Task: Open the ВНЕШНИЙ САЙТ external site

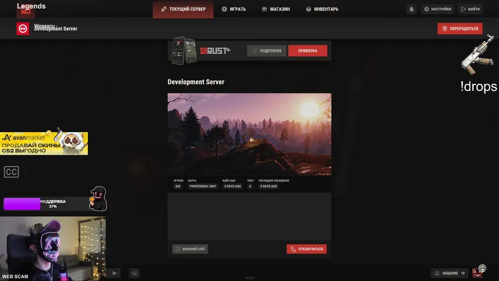Action: click(x=190, y=249)
